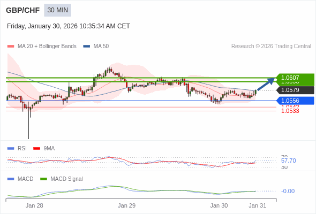
Task: Click the 'MA 50' legend label
Action: point(101,47)
